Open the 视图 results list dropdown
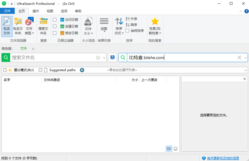 tap(104, 26)
